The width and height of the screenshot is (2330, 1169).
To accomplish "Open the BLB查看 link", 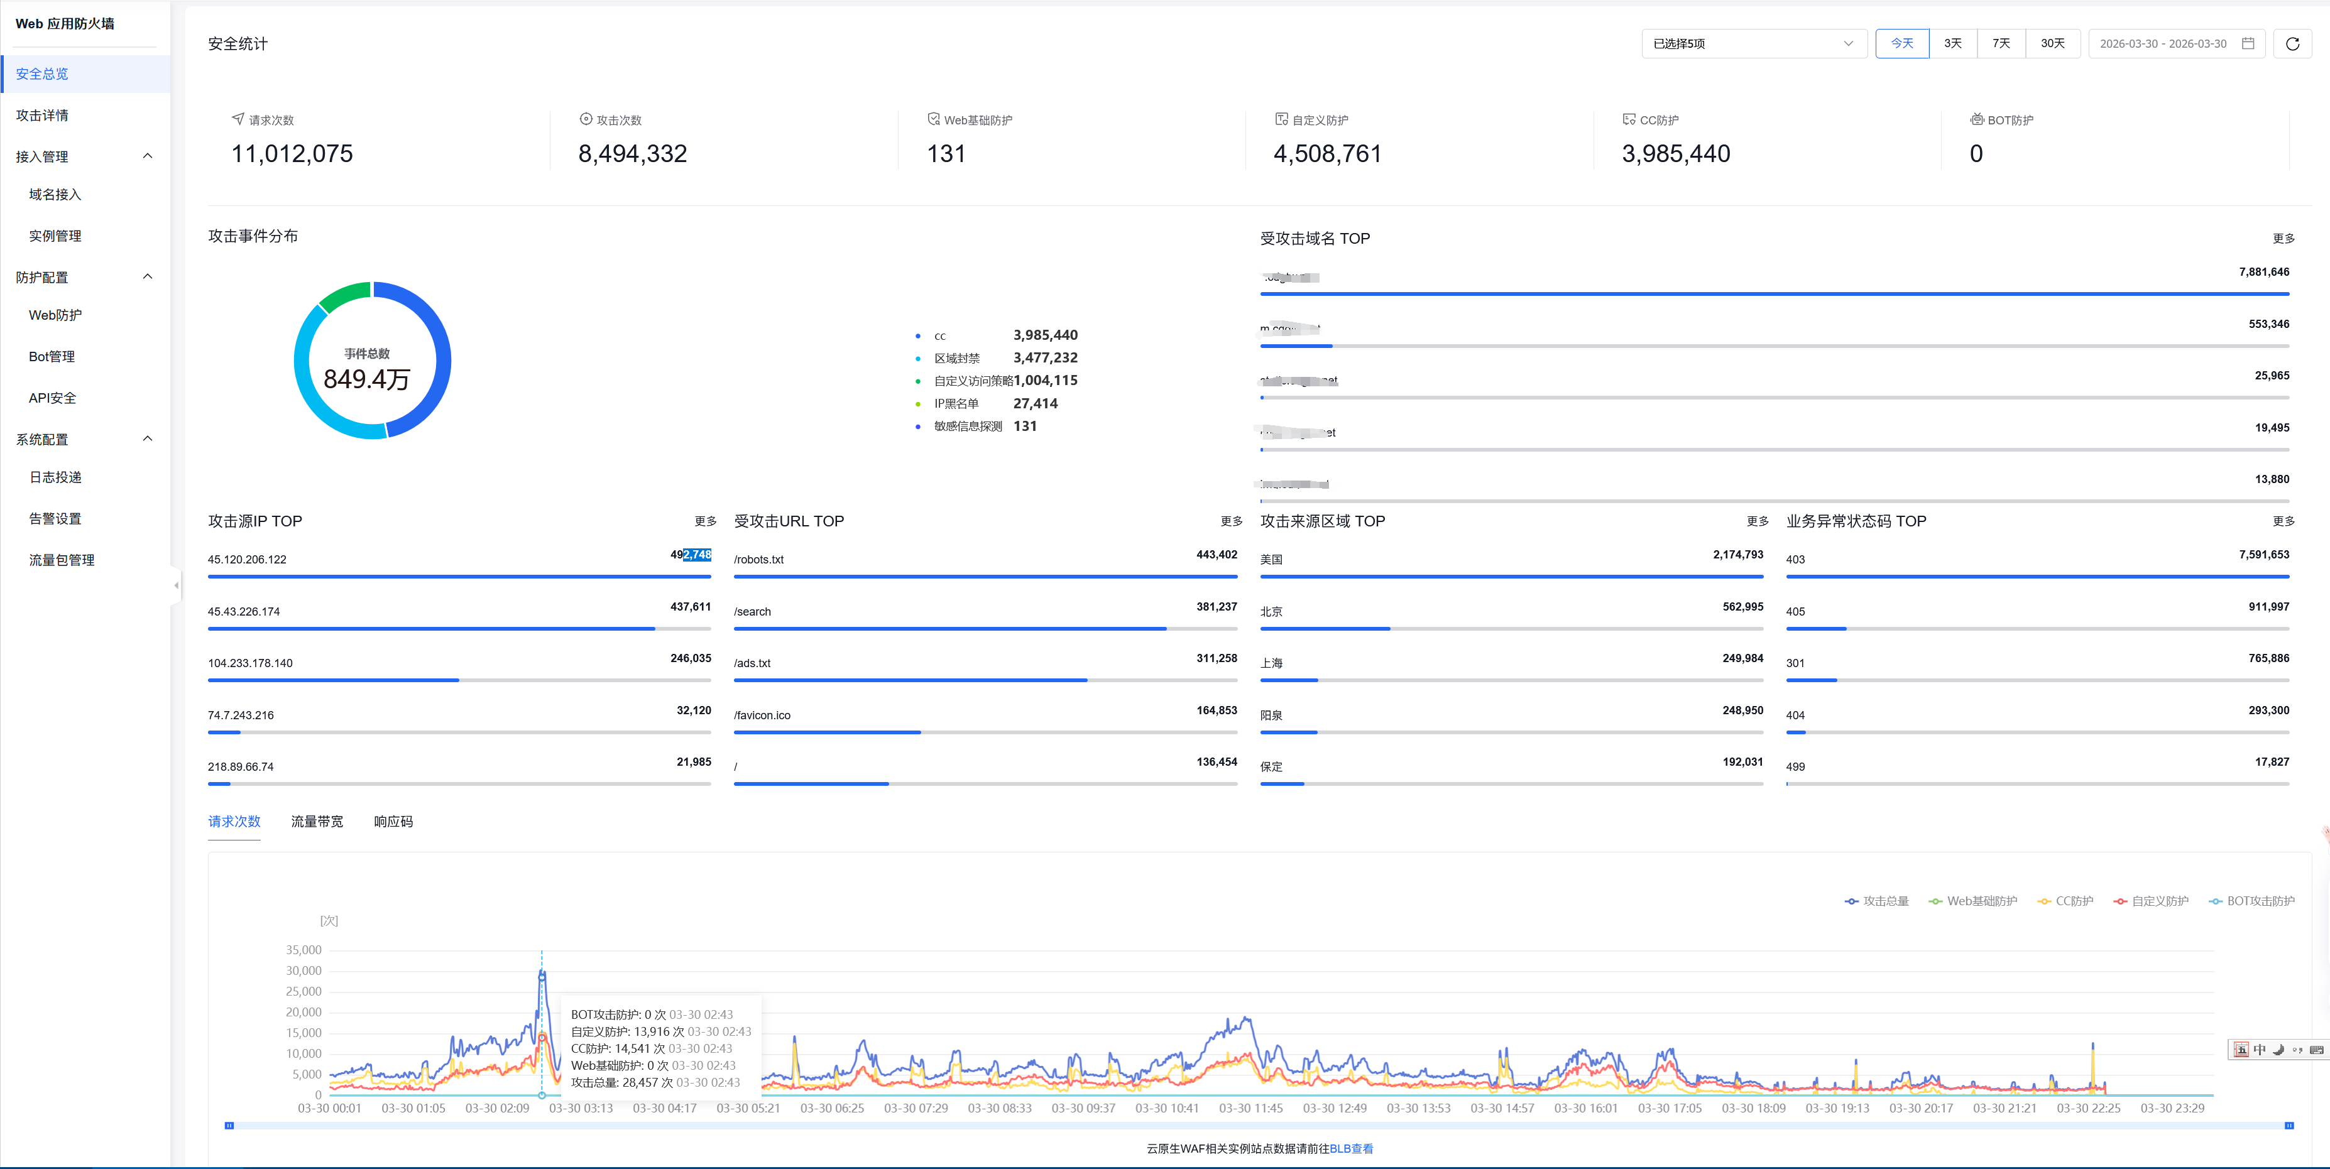I will click(1350, 1148).
